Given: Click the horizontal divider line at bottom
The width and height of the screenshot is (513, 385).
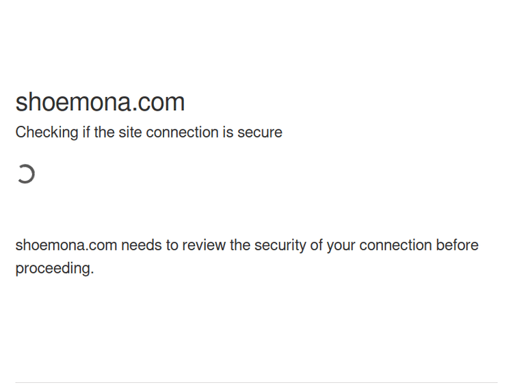Looking at the screenshot, I should [256, 382].
